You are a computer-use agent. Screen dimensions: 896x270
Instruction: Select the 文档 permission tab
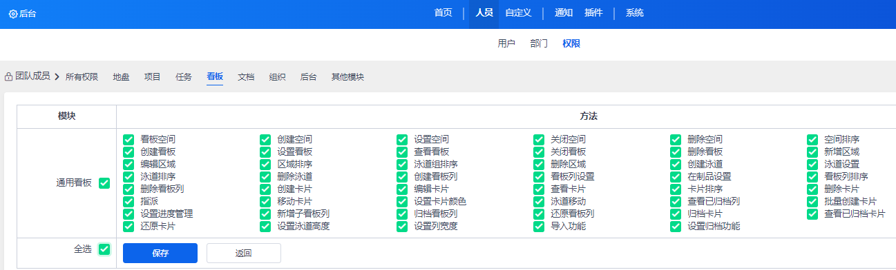click(x=246, y=77)
